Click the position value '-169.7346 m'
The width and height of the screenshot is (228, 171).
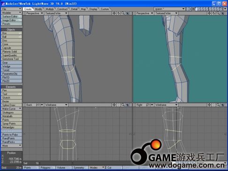point(15,159)
